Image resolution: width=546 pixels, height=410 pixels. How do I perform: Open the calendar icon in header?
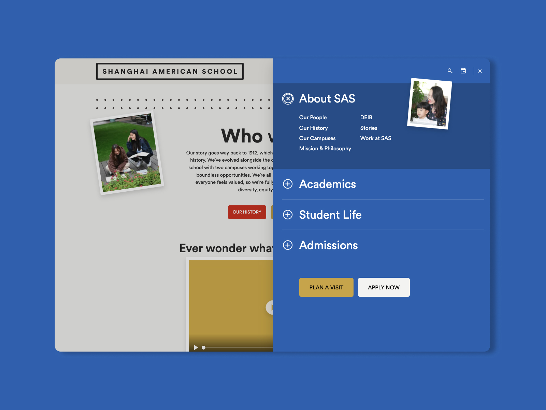(x=463, y=71)
